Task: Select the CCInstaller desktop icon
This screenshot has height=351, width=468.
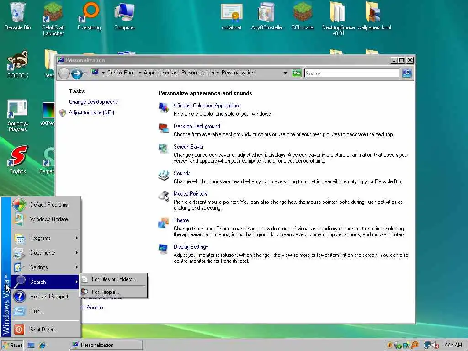Action: point(303,16)
